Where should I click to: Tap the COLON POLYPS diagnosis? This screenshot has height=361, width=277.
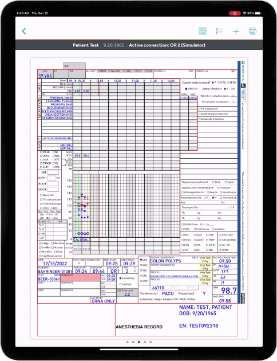point(165,261)
